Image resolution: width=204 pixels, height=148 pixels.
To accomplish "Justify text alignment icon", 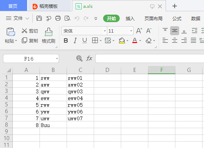I will (x=193, y=40).
